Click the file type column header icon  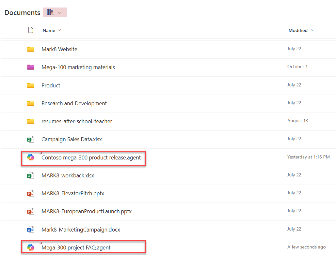[x=31, y=30]
